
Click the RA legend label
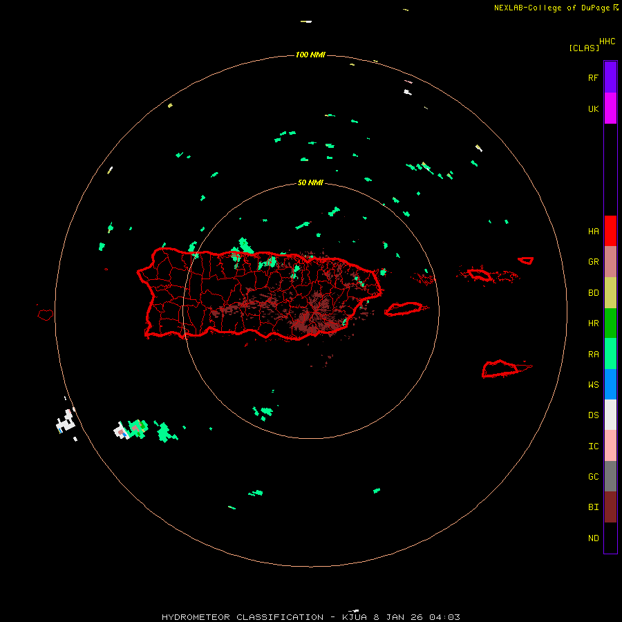point(593,355)
